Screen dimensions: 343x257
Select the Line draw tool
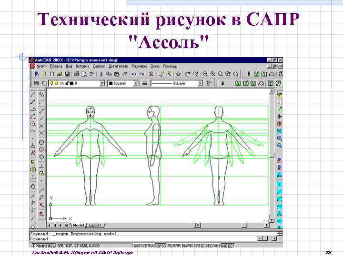pos(33,94)
